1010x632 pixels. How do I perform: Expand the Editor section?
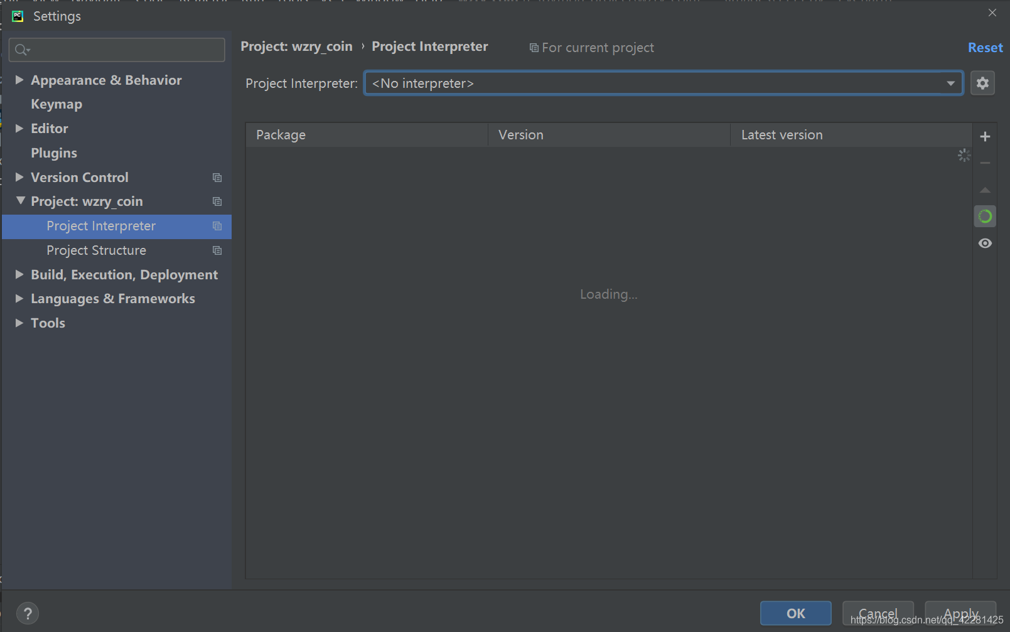tap(19, 128)
